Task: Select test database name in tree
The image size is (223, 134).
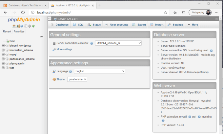Action: [12, 68]
